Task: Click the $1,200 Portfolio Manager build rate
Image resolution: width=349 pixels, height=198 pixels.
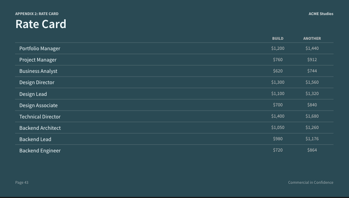Action: (x=278, y=49)
